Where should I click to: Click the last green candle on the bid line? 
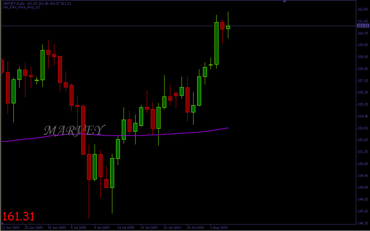228,27
